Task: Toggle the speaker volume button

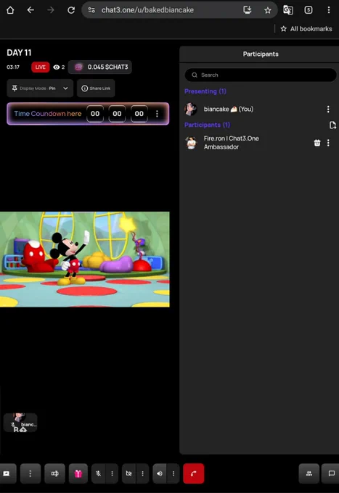Action: tap(160, 473)
